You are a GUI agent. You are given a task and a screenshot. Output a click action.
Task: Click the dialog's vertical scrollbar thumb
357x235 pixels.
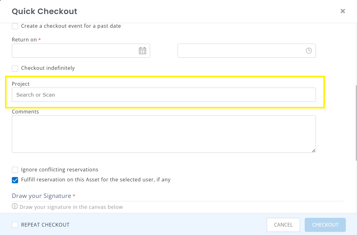(x=356, y=123)
